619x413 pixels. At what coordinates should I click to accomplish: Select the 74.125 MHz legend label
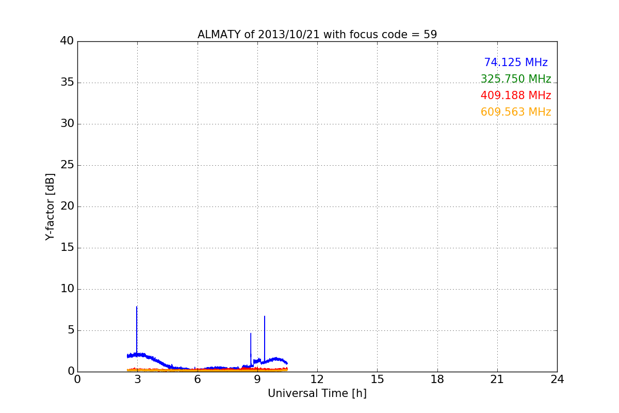(516, 62)
